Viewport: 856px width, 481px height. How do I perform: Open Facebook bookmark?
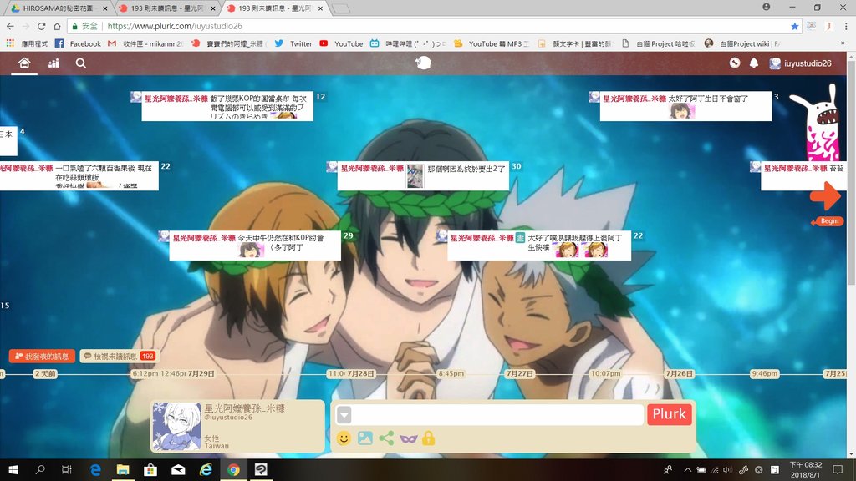[x=78, y=43]
